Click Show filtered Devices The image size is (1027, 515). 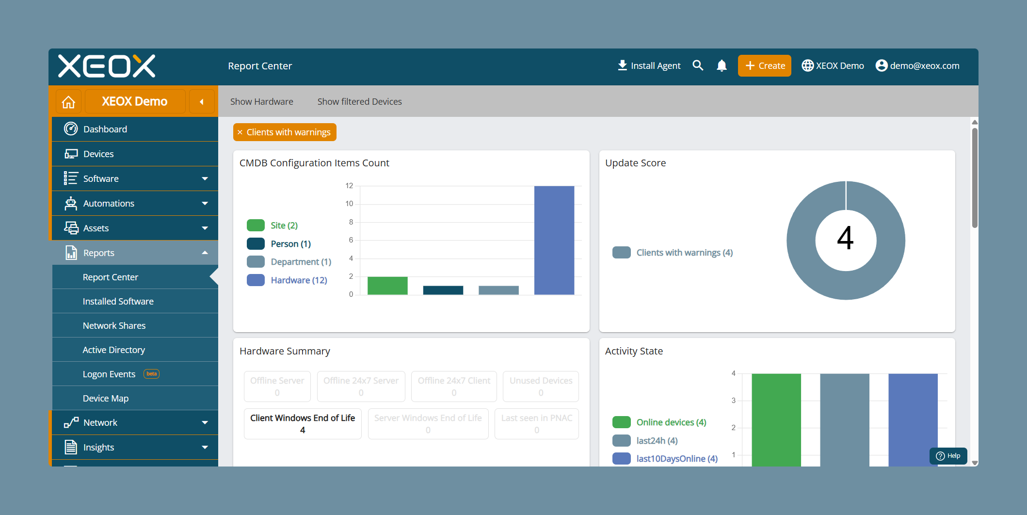click(x=359, y=101)
